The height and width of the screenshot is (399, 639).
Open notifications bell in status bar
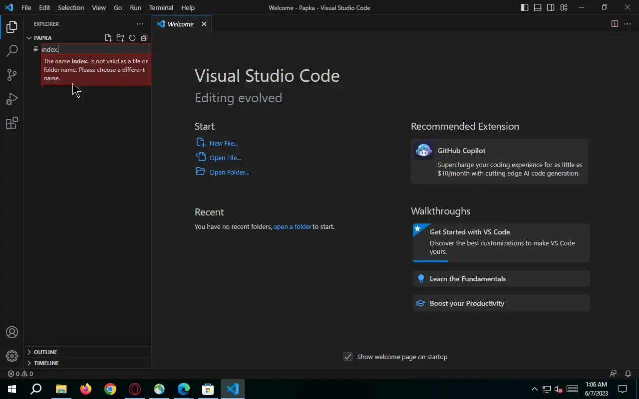click(x=628, y=374)
